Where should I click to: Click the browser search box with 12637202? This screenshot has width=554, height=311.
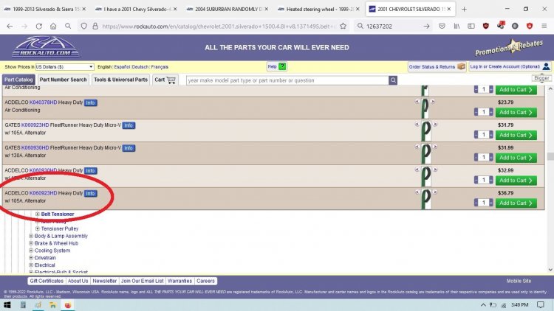pos(392,26)
